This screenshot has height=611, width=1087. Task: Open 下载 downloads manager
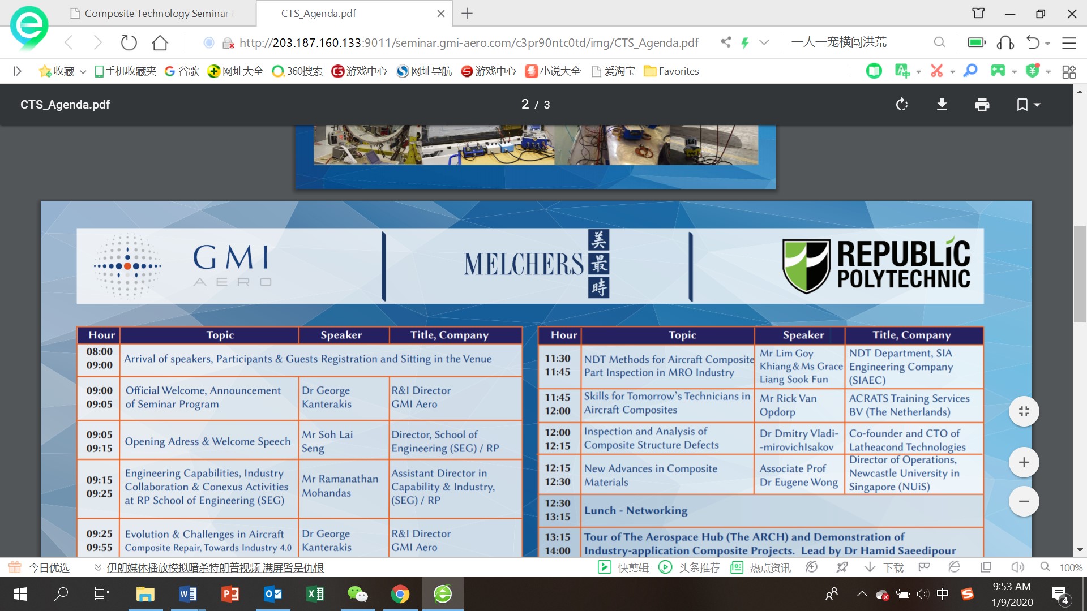coord(884,567)
